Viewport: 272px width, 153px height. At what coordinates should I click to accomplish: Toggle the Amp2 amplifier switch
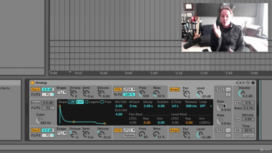coord(175,130)
